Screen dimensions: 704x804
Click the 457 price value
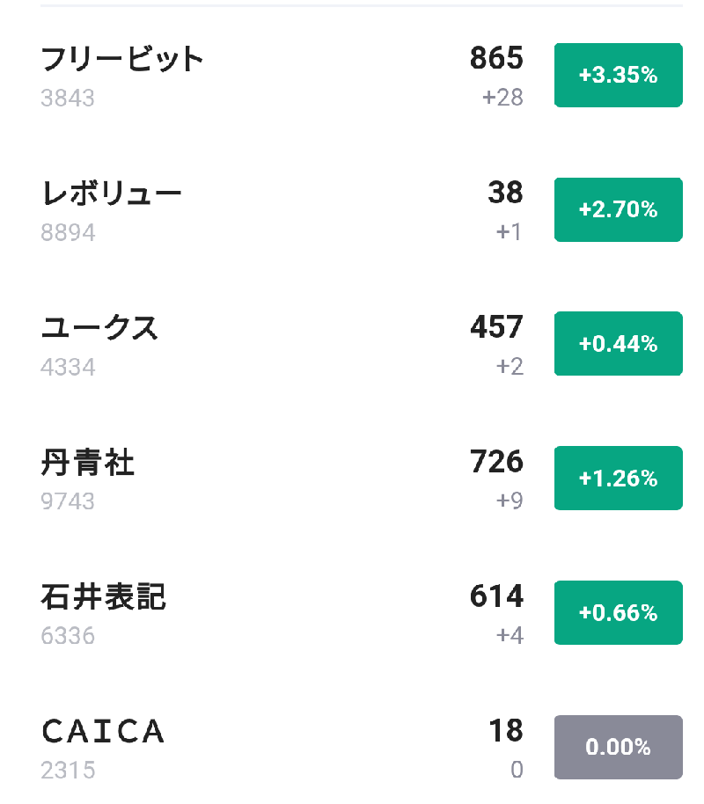pyautogui.click(x=496, y=327)
